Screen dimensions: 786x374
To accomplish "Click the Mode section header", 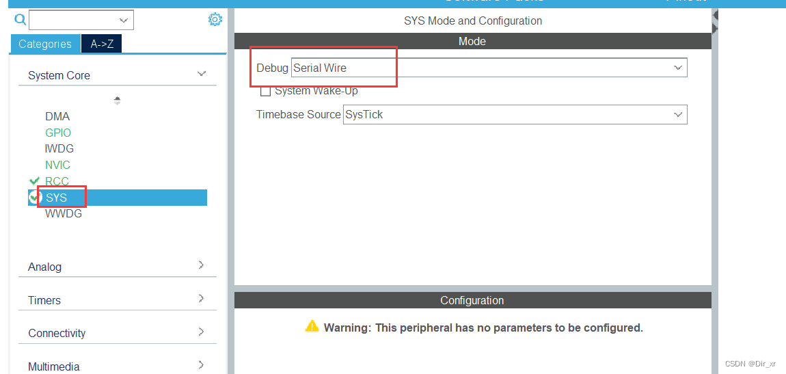I will pos(473,41).
